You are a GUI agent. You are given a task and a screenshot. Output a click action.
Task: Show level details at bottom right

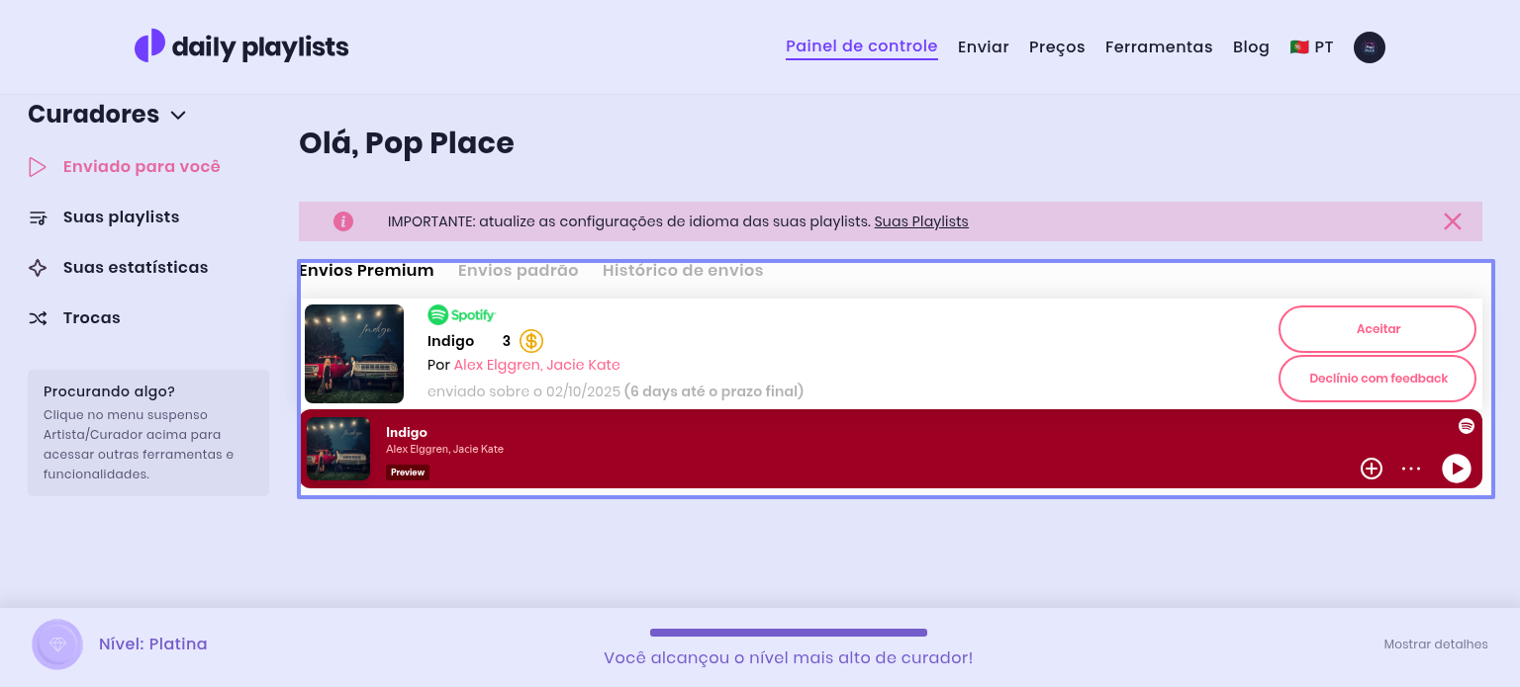coord(1435,644)
